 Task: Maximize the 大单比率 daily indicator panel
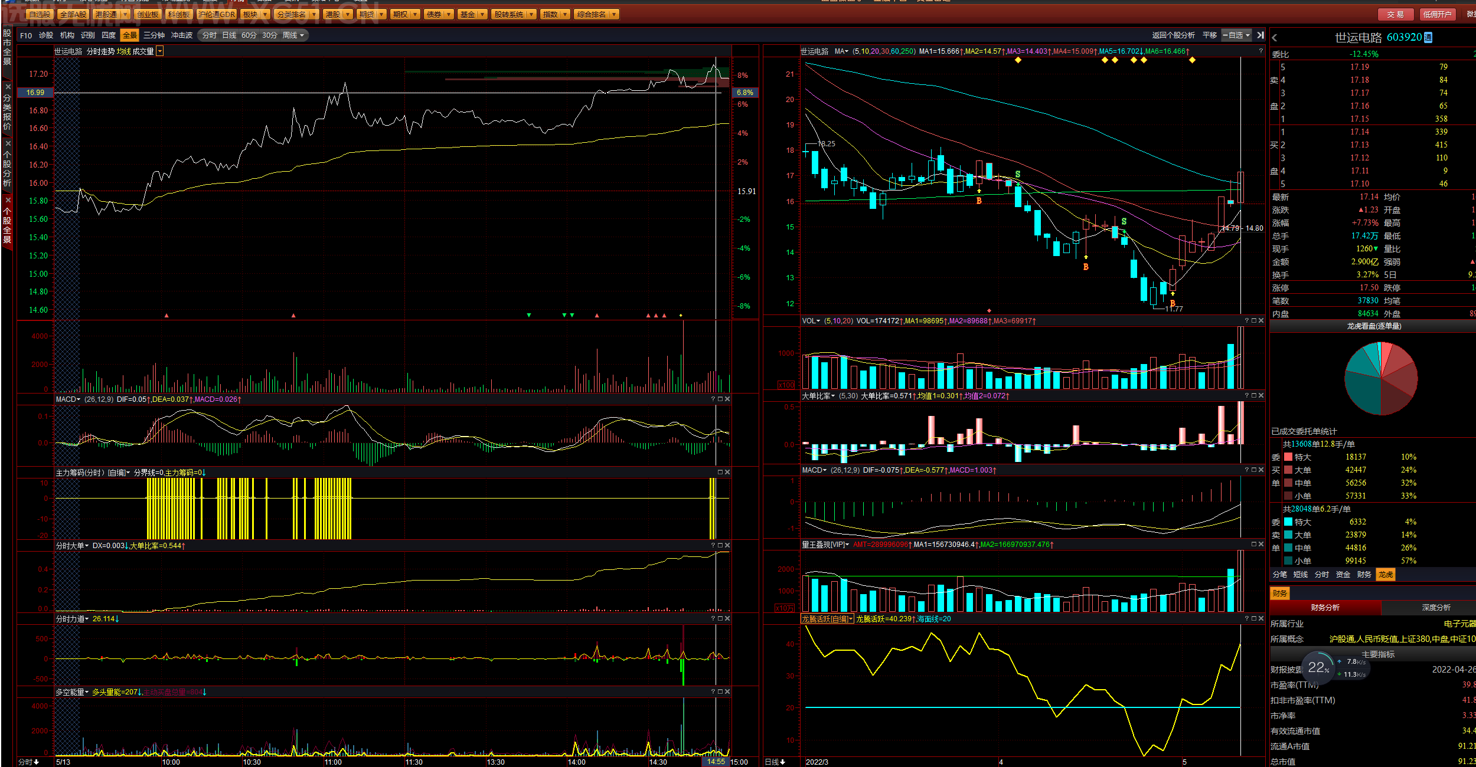pos(1254,395)
